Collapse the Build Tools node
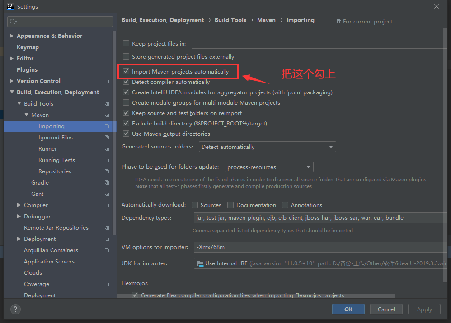The height and width of the screenshot is (323, 451). (19, 103)
